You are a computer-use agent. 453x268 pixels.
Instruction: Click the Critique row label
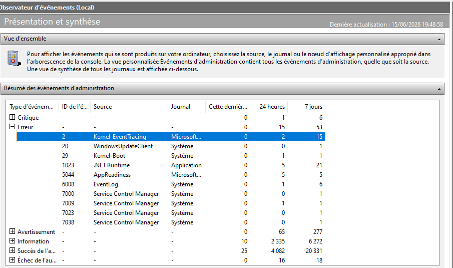28,118
